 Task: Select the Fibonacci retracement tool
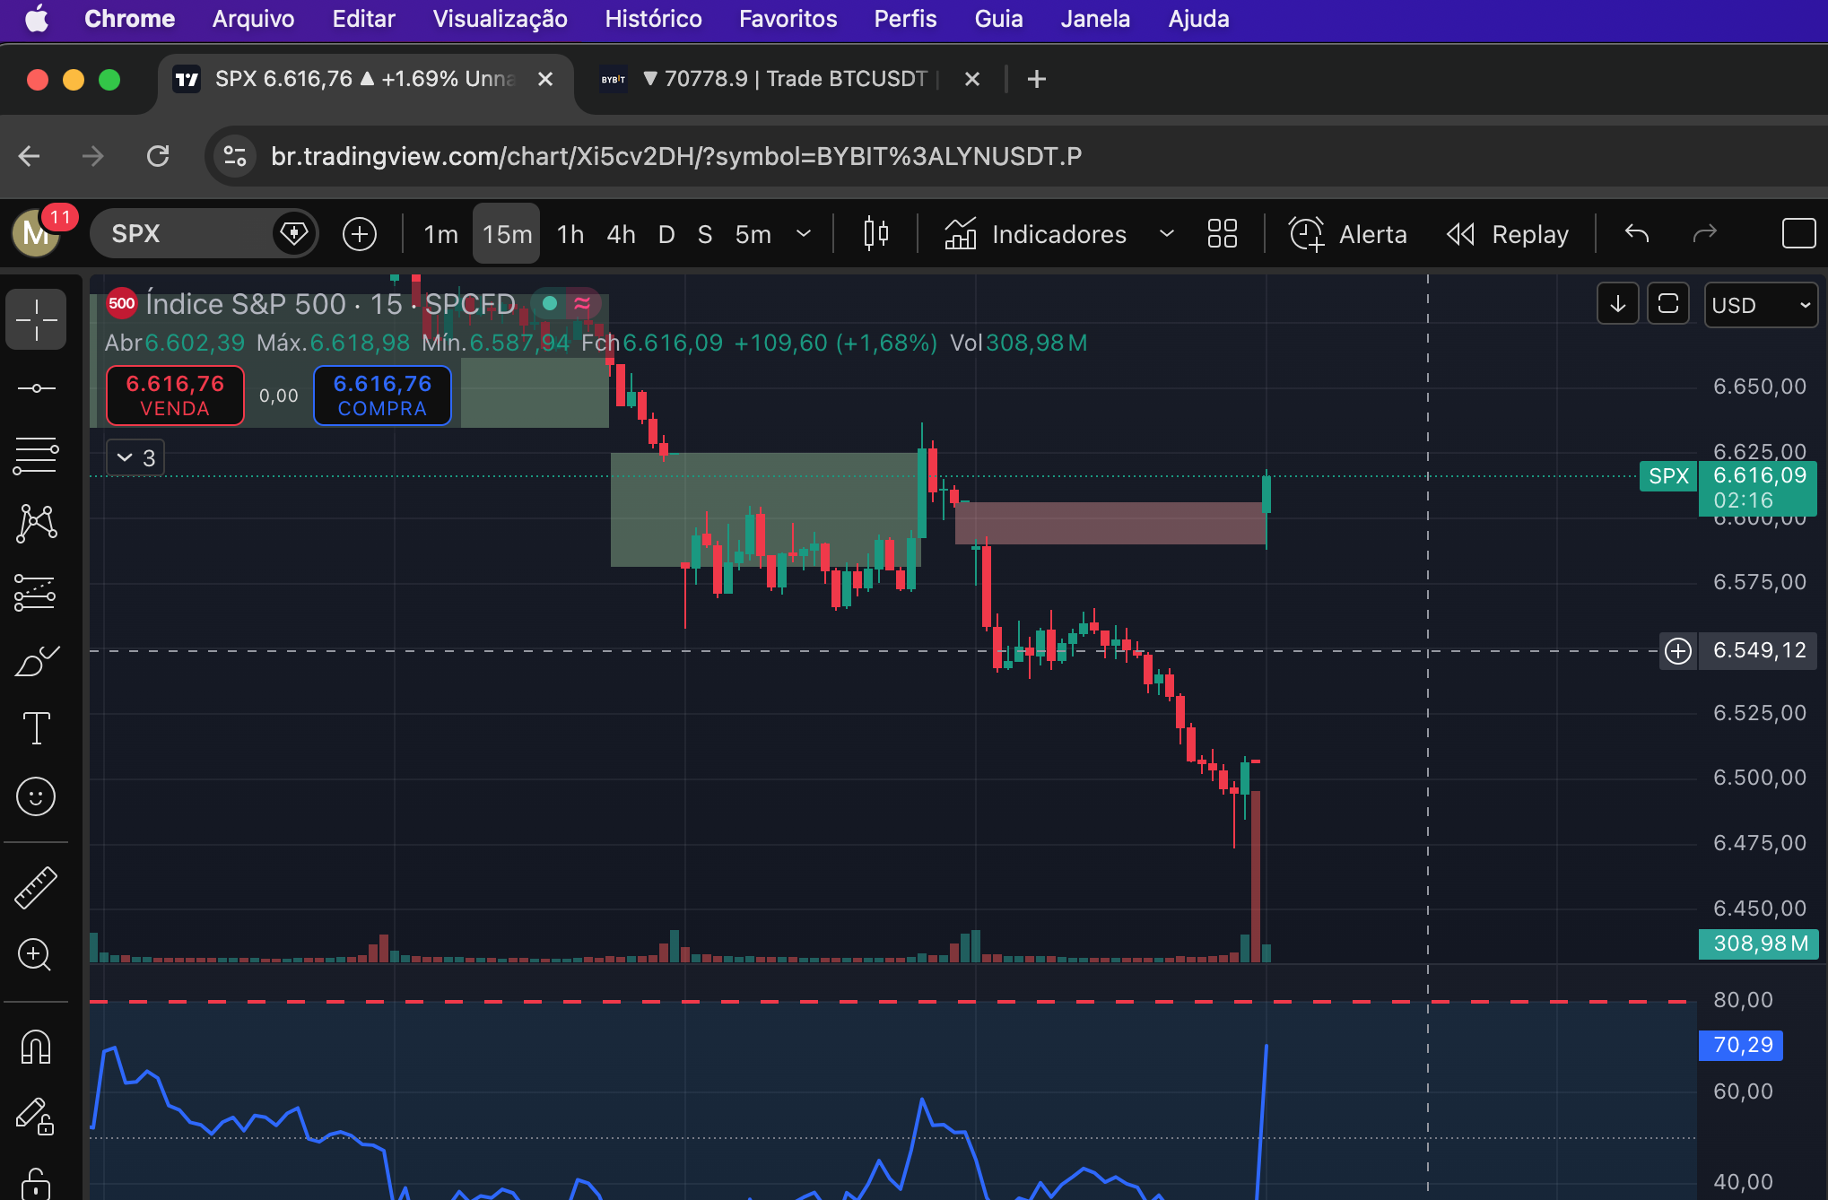point(36,456)
